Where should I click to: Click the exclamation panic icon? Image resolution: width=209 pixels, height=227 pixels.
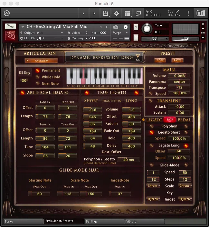click(188, 13)
